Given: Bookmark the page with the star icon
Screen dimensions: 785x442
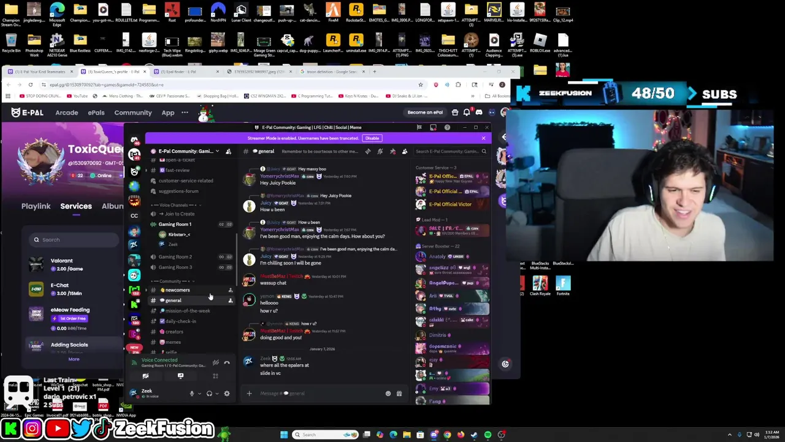Looking at the screenshot, I should tap(420, 85).
